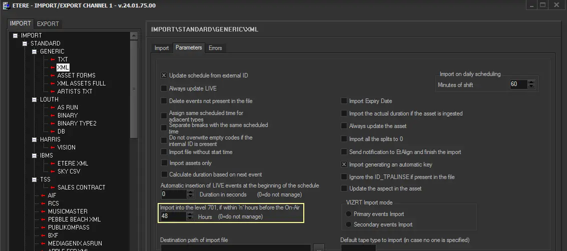Switch to the EXPORT tab
The height and width of the screenshot is (251, 567).
(48, 23)
